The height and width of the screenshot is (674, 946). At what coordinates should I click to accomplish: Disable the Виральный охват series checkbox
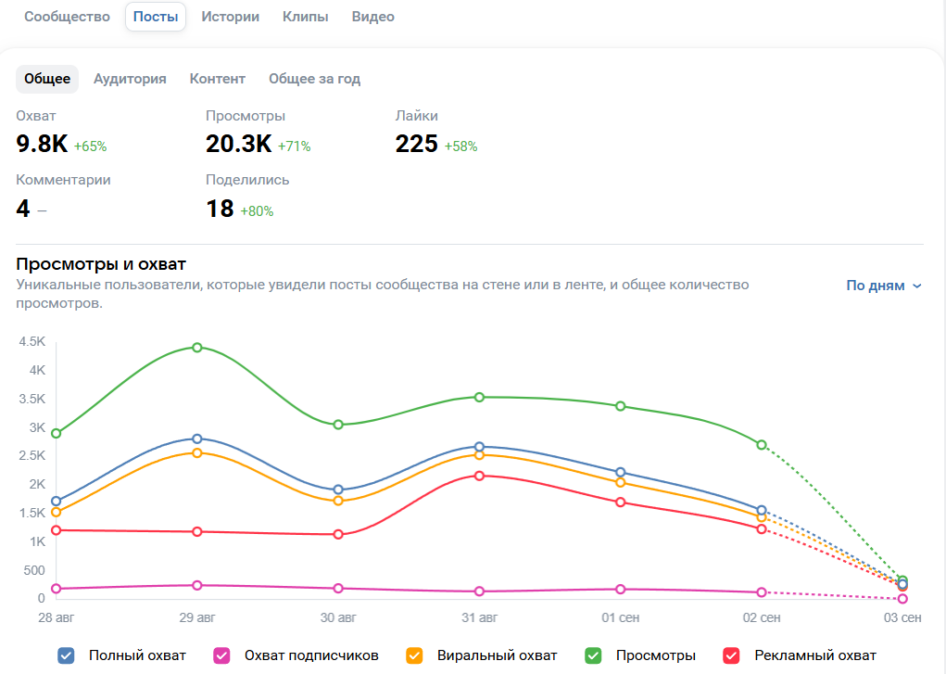[416, 655]
